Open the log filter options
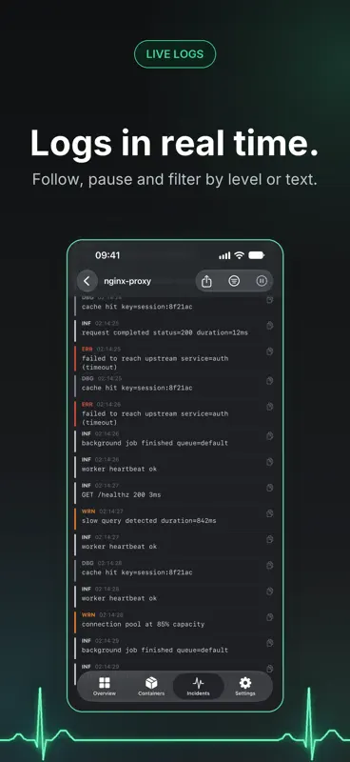The image size is (350, 762). [x=234, y=281]
